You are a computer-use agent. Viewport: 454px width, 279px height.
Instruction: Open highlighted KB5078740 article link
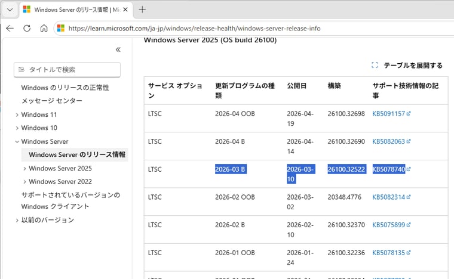click(x=388, y=169)
